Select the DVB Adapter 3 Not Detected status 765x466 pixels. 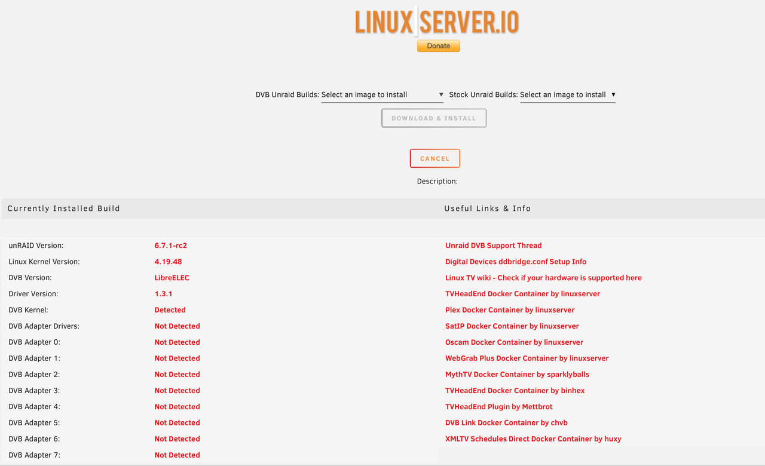coord(177,391)
